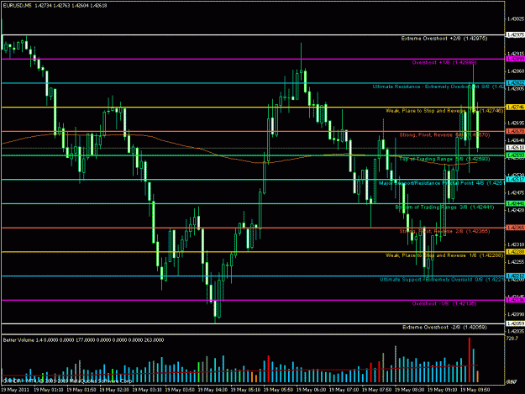Click the yellow 1.42746 price tag
The width and height of the screenshot is (525, 394).
click(x=515, y=108)
